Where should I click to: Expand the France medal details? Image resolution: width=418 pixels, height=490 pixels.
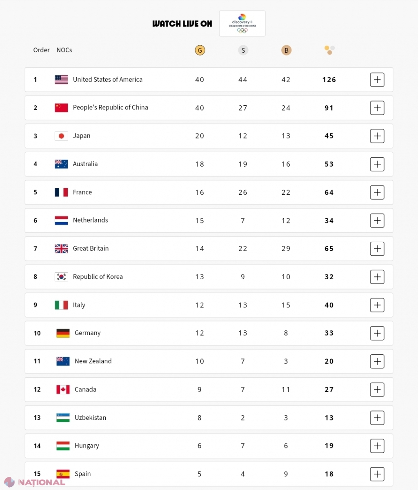pyautogui.click(x=377, y=192)
